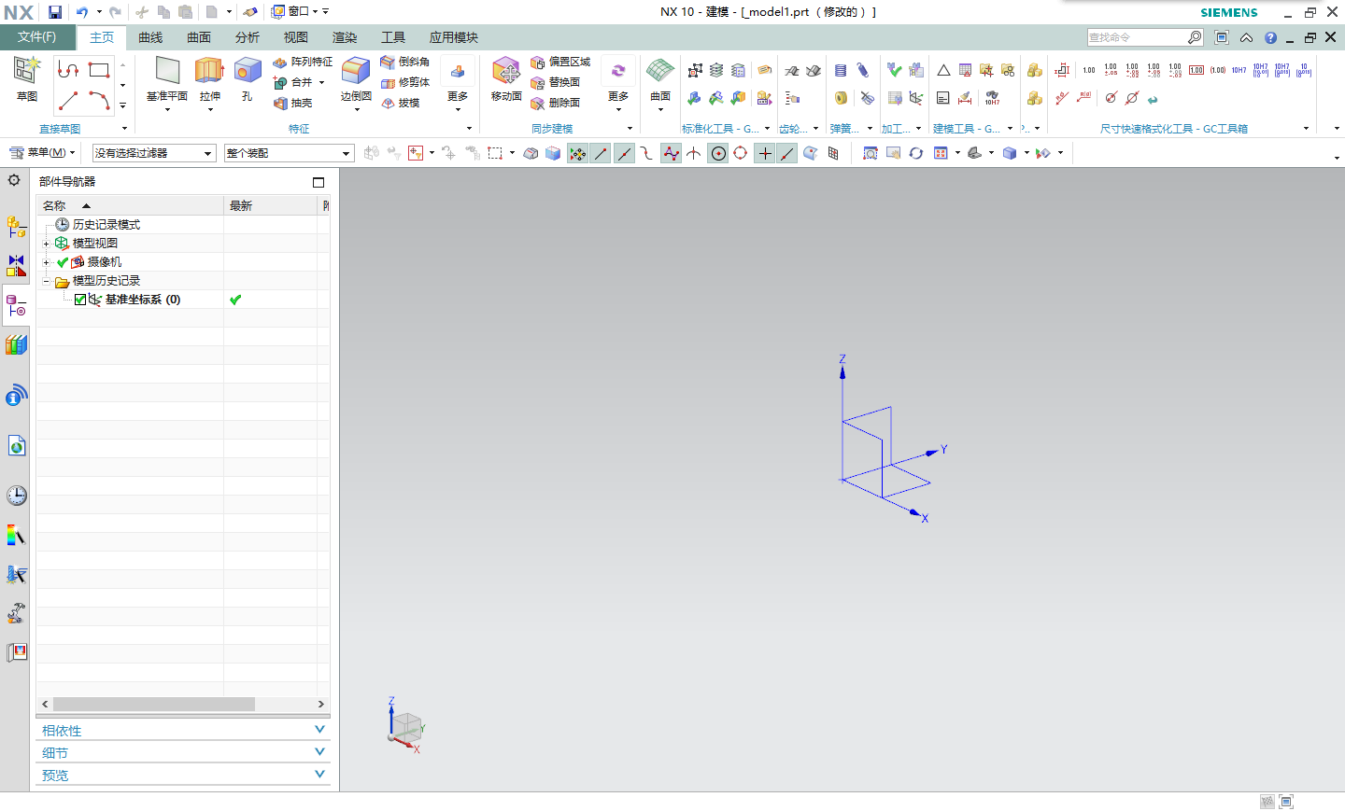Image resolution: width=1345 pixels, height=811 pixels.
Task: Click the undo arrow icon
Action: [82, 12]
